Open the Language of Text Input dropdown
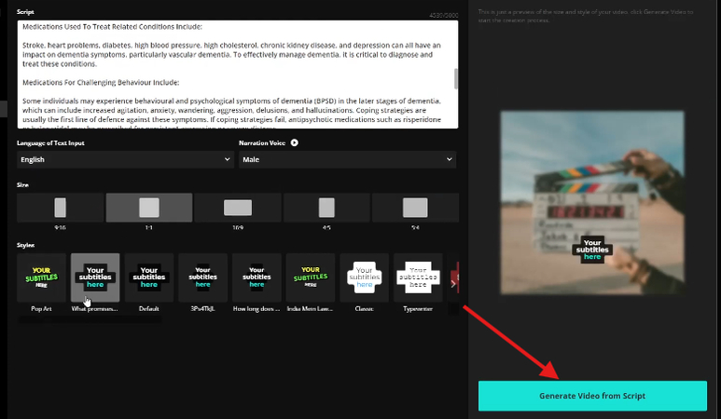The image size is (721, 419). (125, 159)
